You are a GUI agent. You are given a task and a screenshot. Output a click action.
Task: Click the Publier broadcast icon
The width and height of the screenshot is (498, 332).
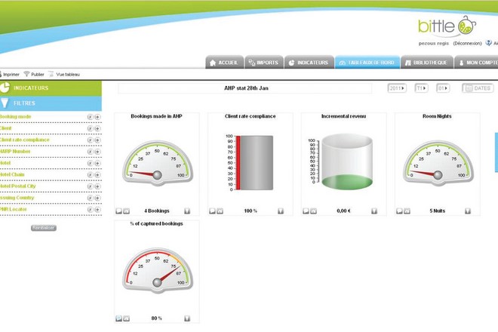coord(27,74)
